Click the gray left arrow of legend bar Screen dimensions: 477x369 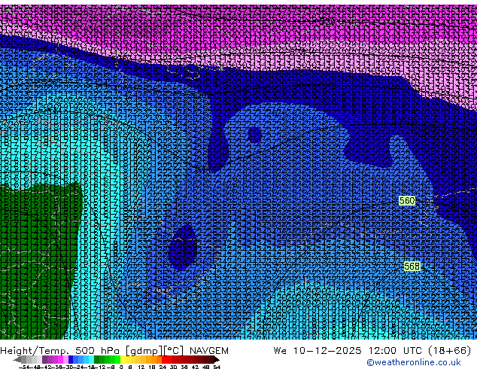[x=17, y=359]
